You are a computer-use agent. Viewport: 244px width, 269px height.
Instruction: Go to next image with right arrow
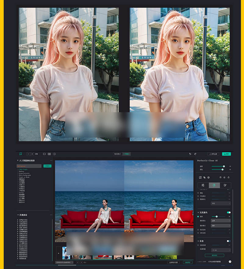click(81, 262)
